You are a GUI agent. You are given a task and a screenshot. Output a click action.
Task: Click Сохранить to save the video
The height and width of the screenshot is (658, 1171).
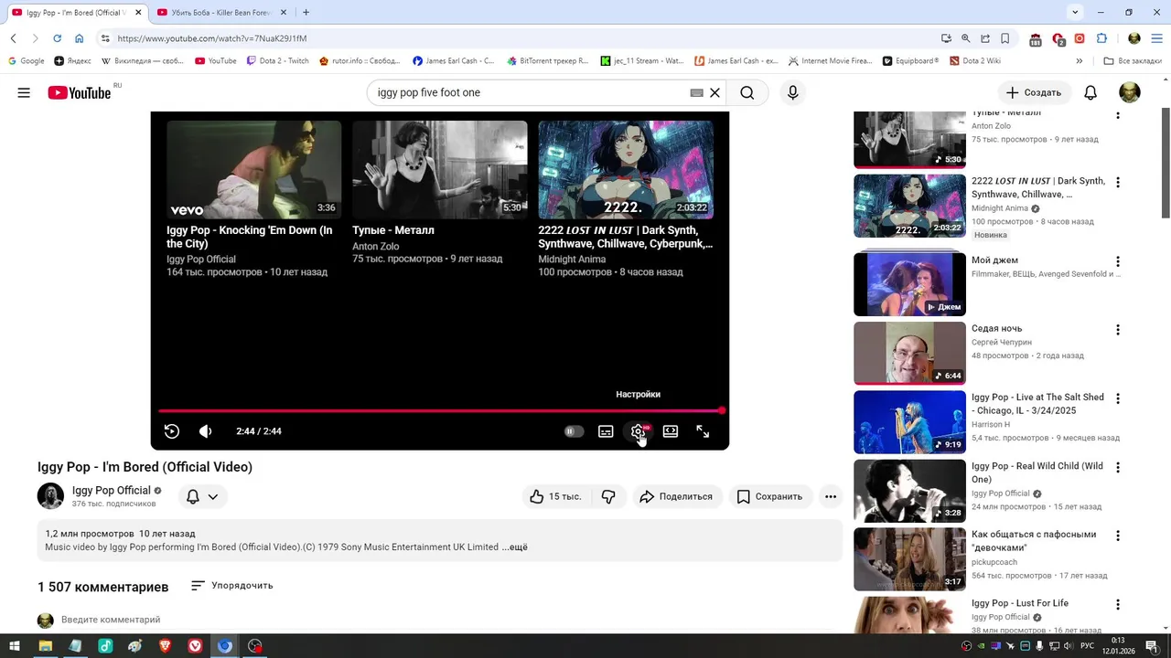coord(769,496)
